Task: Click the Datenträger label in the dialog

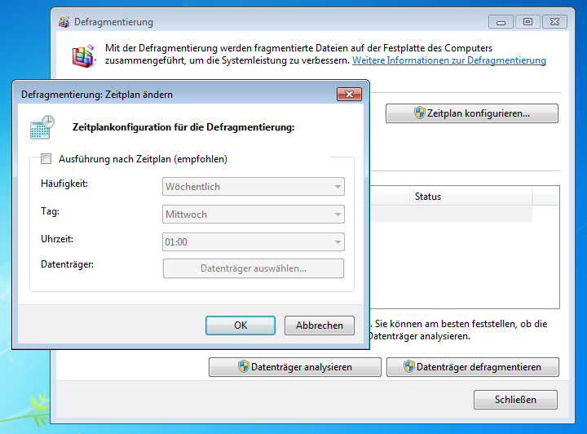Action: (67, 264)
